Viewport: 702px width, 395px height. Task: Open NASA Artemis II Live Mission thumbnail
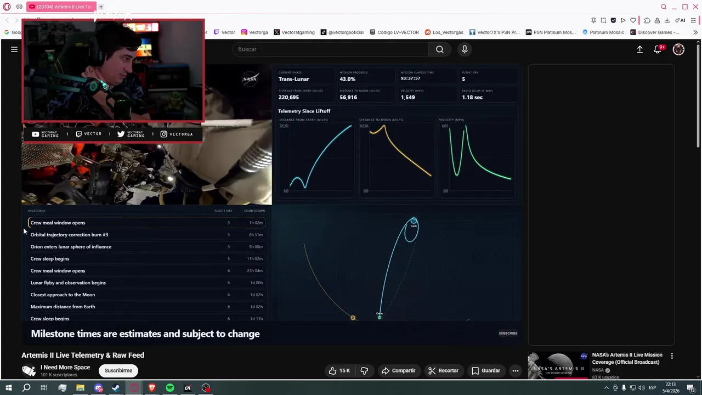[557, 365]
